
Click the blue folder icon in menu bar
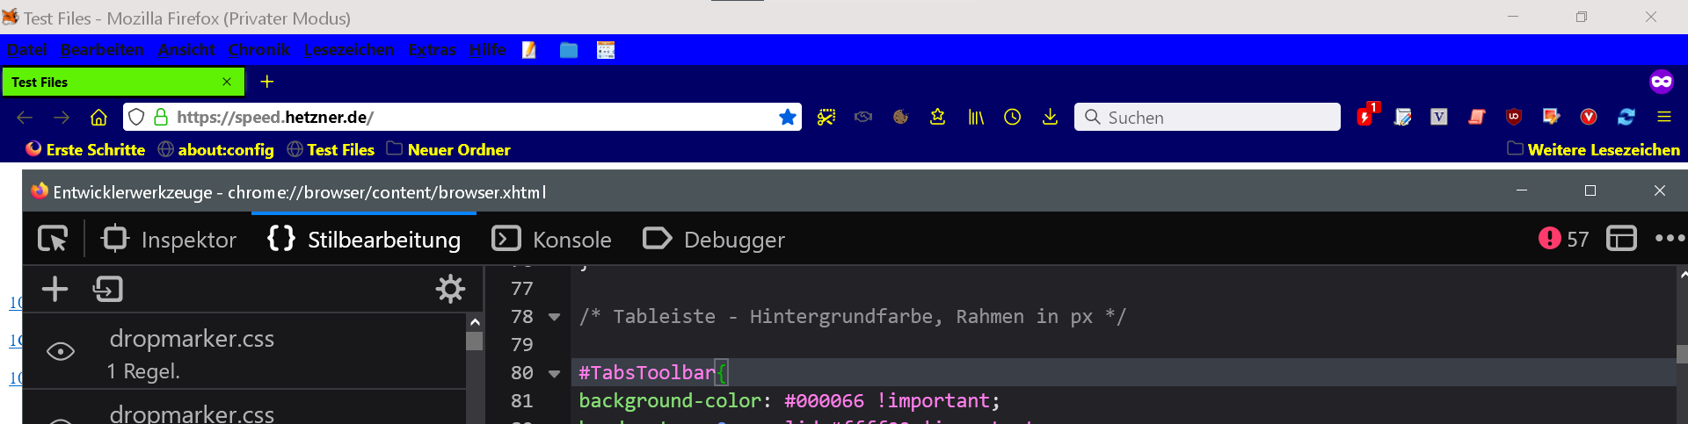click(569, 50)
